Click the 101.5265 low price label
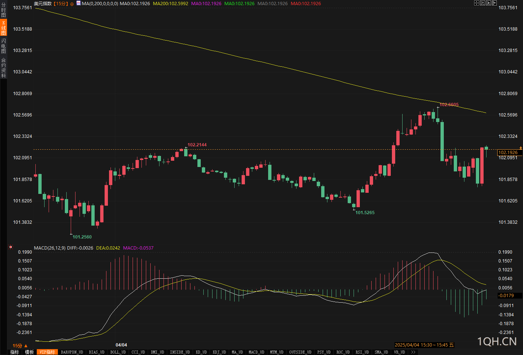This screenshot has height=355, width=523. point(365,213)
